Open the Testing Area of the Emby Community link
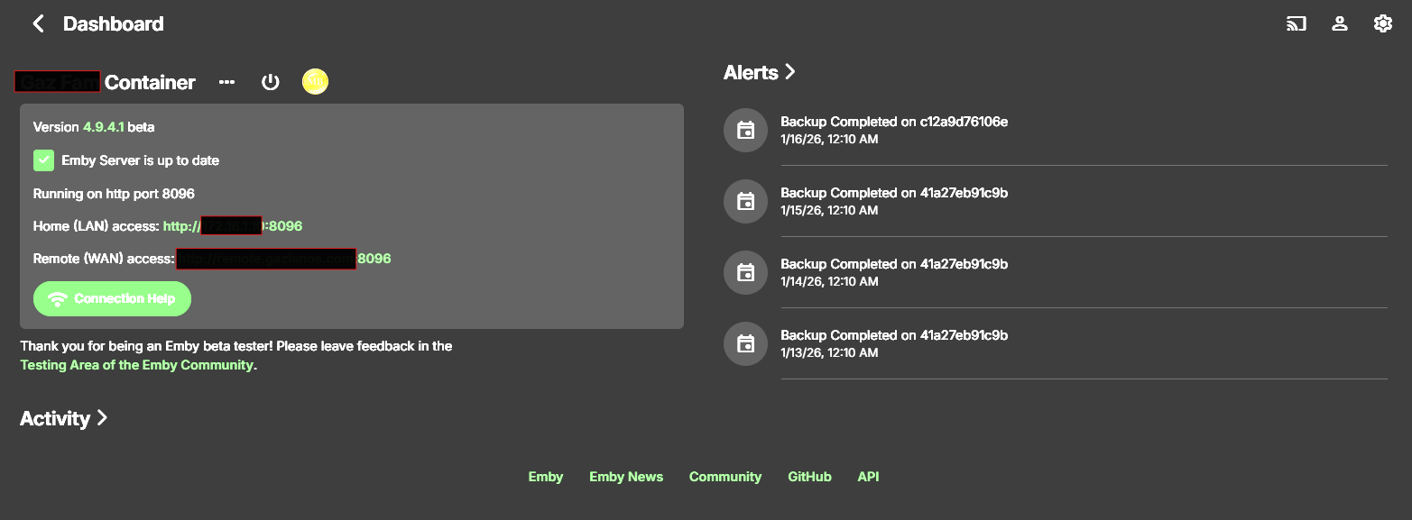This screenshot has width=1412, height=520. click(x=136, y=365)
